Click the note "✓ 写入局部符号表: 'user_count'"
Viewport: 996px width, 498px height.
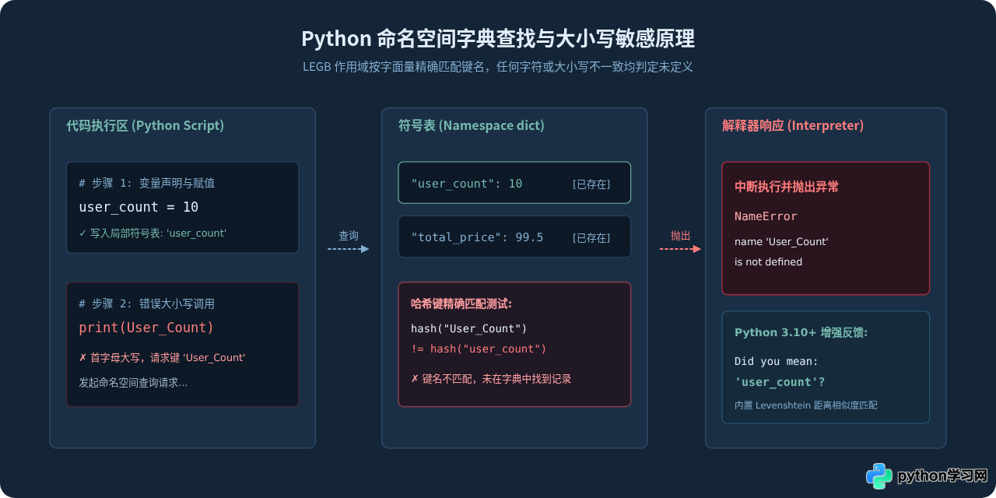(153, 233)
